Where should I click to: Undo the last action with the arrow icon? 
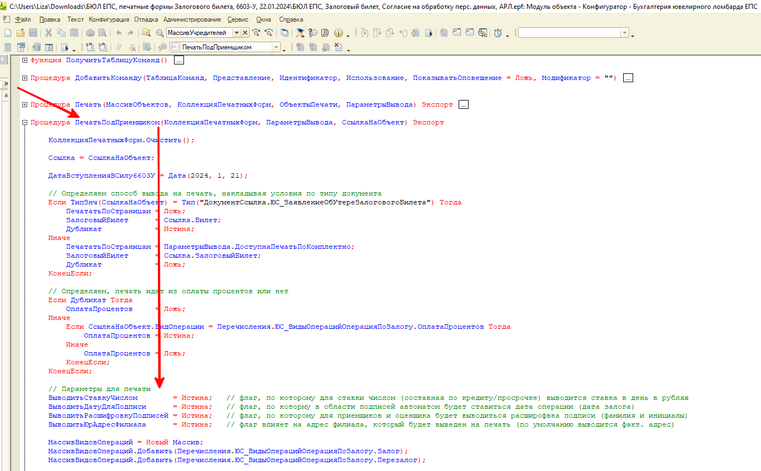[118, 33]
